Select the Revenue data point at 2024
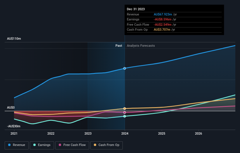This screenshot has width=240, height=153. pos(125,68)
